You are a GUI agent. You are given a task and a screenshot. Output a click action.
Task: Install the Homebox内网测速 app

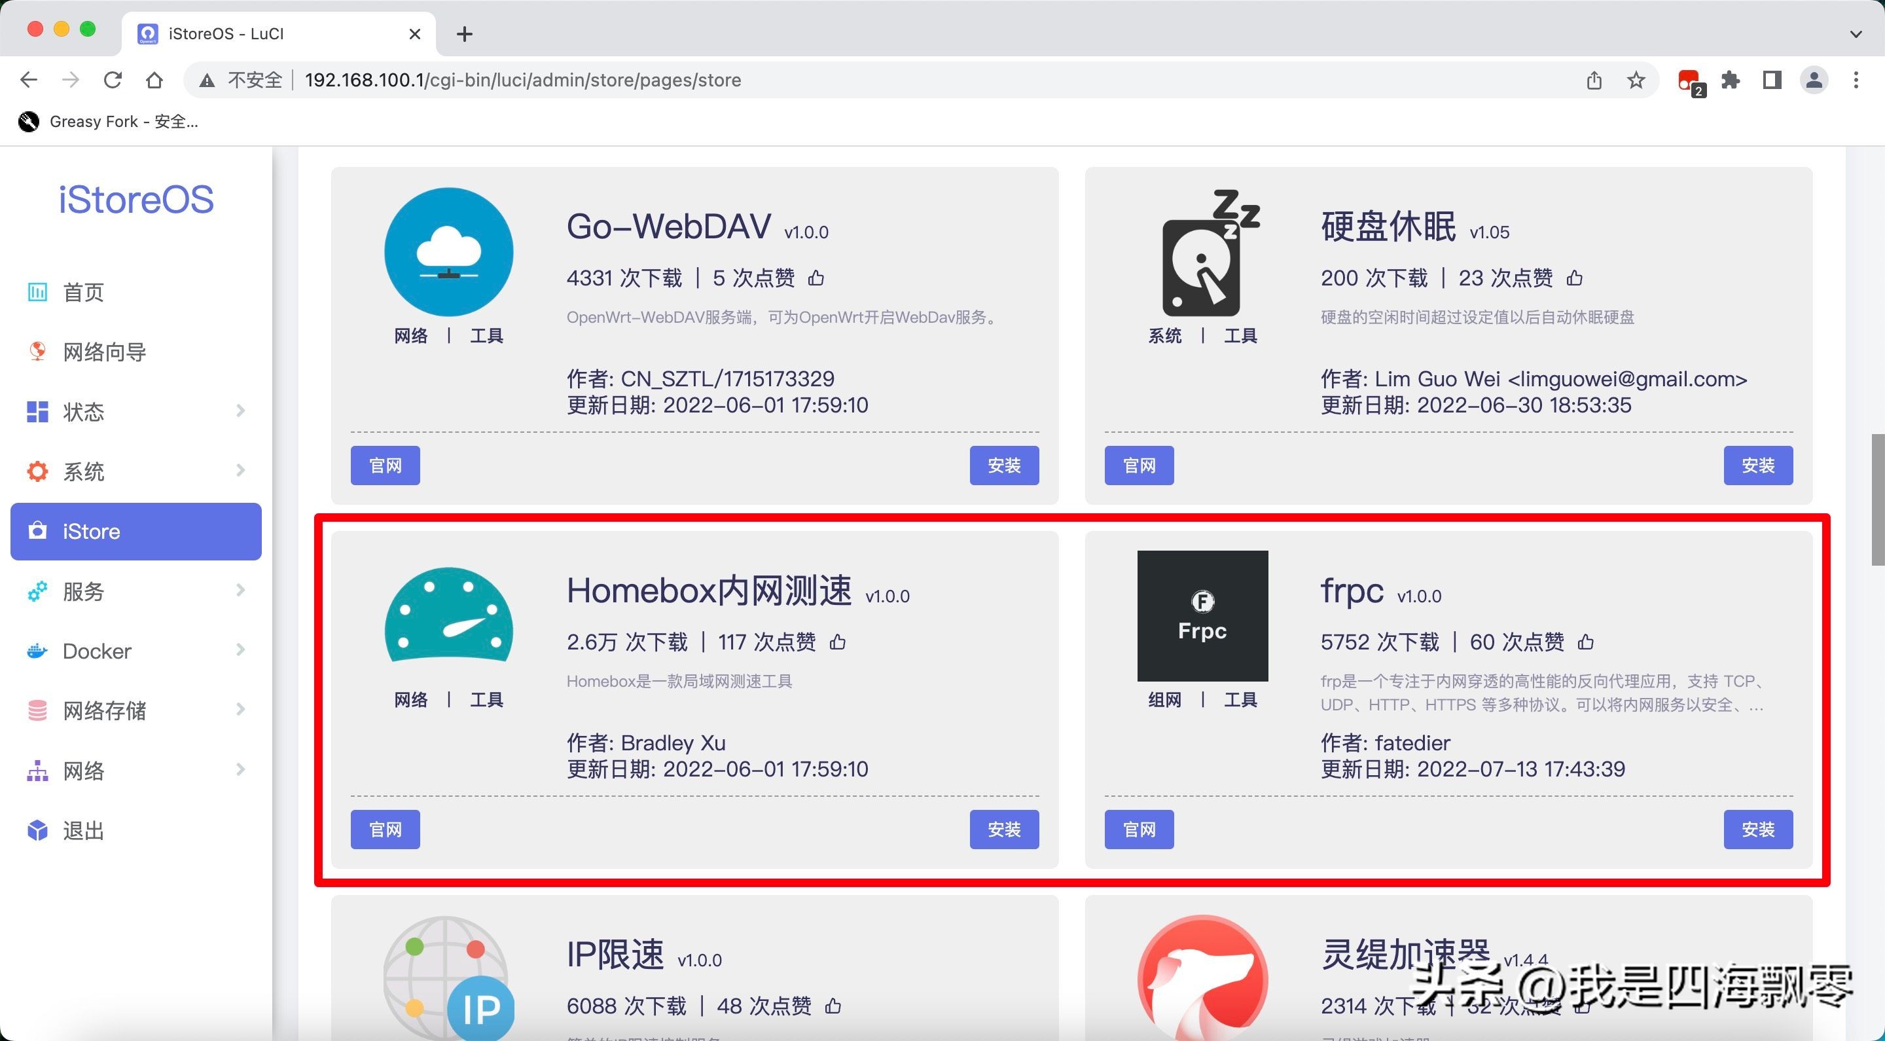[x=1003, y=830]
